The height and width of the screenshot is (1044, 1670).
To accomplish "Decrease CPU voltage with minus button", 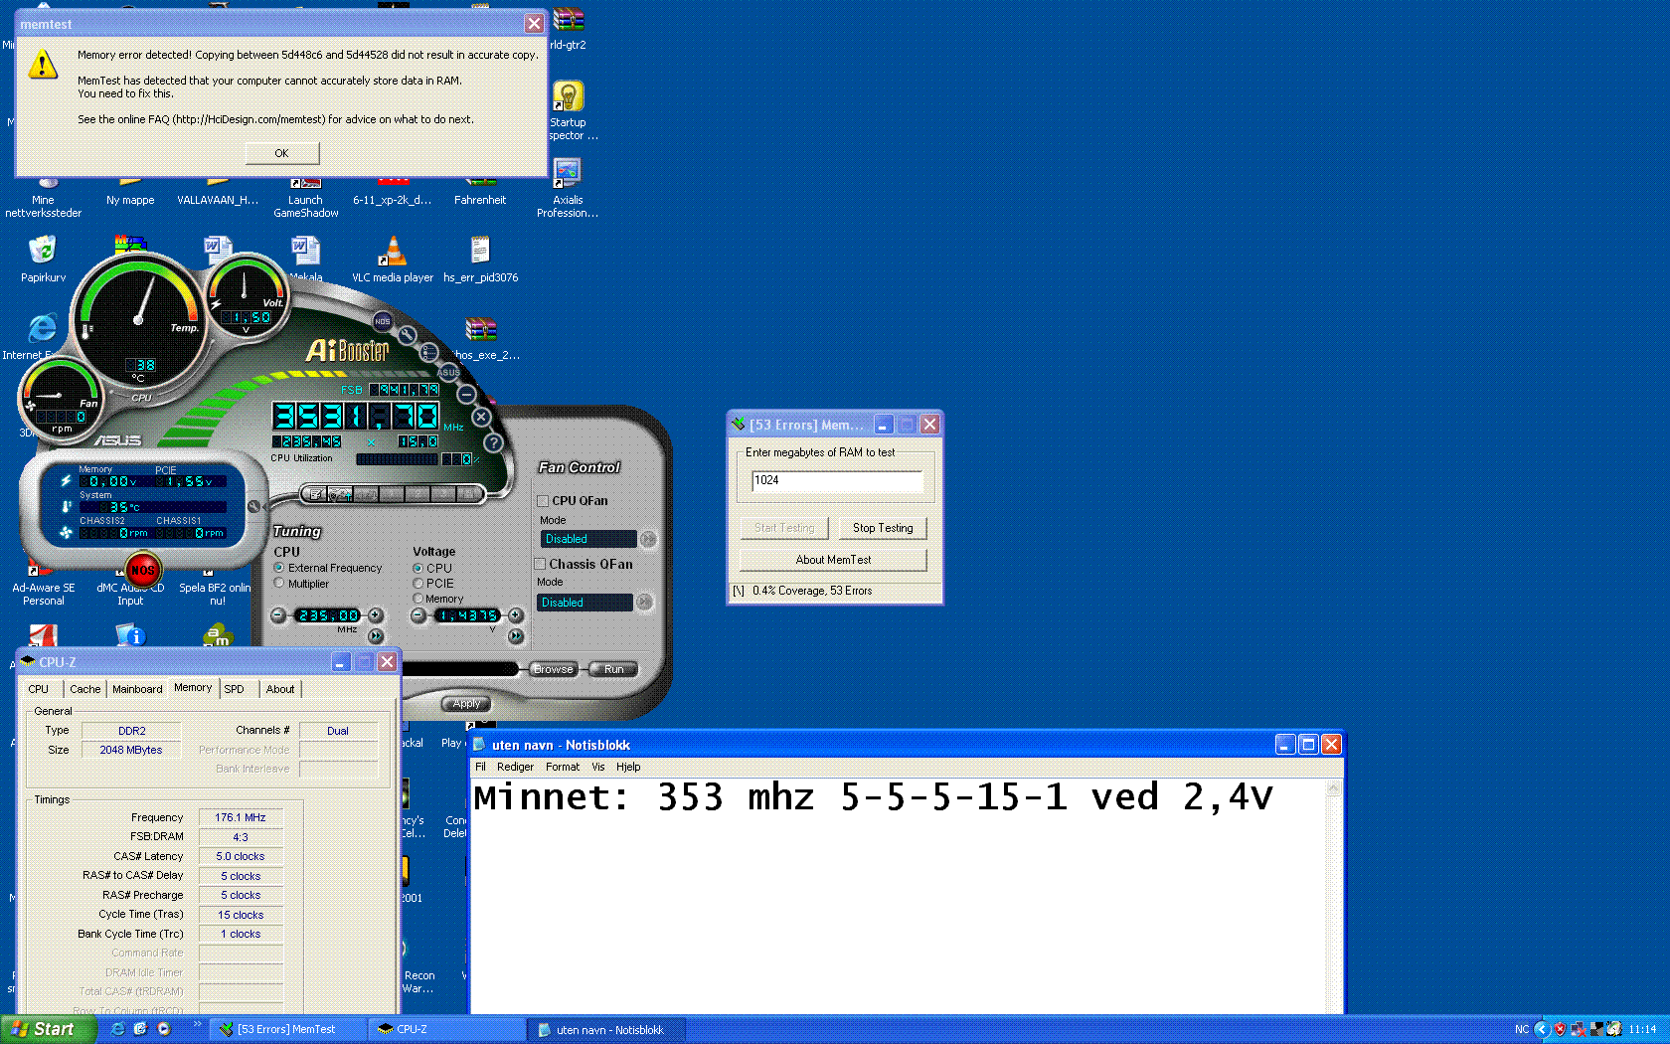I will 418,615.
